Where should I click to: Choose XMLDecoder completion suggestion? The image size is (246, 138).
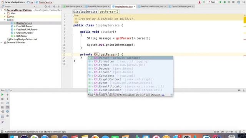pyautogui.click(x=130, y=69)
